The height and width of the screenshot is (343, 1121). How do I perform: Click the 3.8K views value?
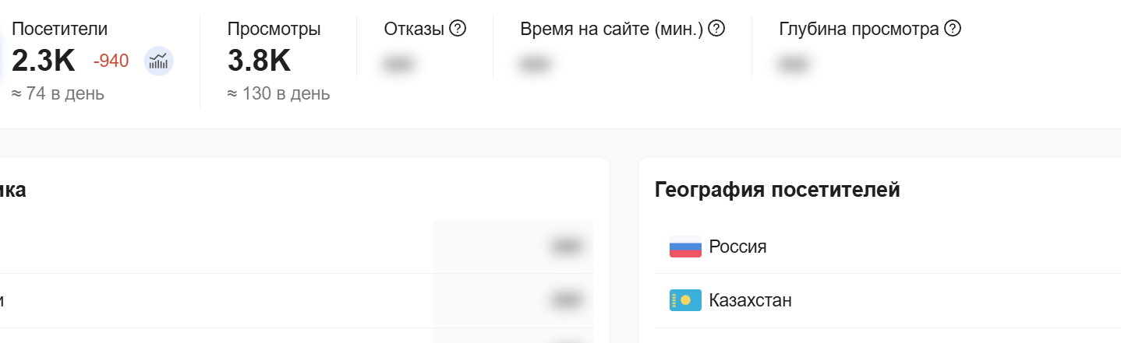(260, 61)
